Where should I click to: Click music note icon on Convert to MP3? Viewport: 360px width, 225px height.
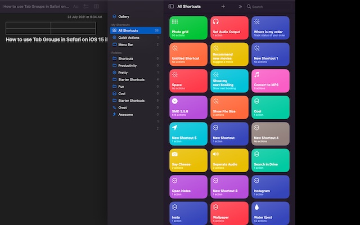(256, 74)
